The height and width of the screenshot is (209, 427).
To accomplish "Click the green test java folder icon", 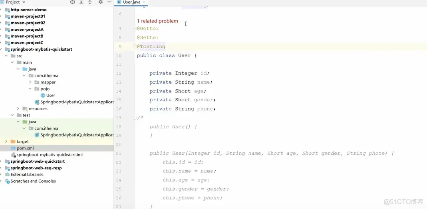I will pos(25,122).
